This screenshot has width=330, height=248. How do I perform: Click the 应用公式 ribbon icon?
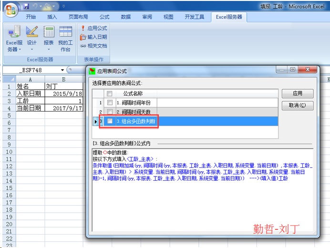[83, 28]
